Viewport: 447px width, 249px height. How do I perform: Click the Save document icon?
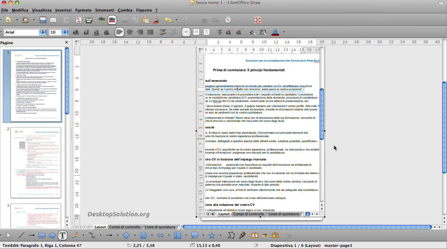(x=43, y=20)
